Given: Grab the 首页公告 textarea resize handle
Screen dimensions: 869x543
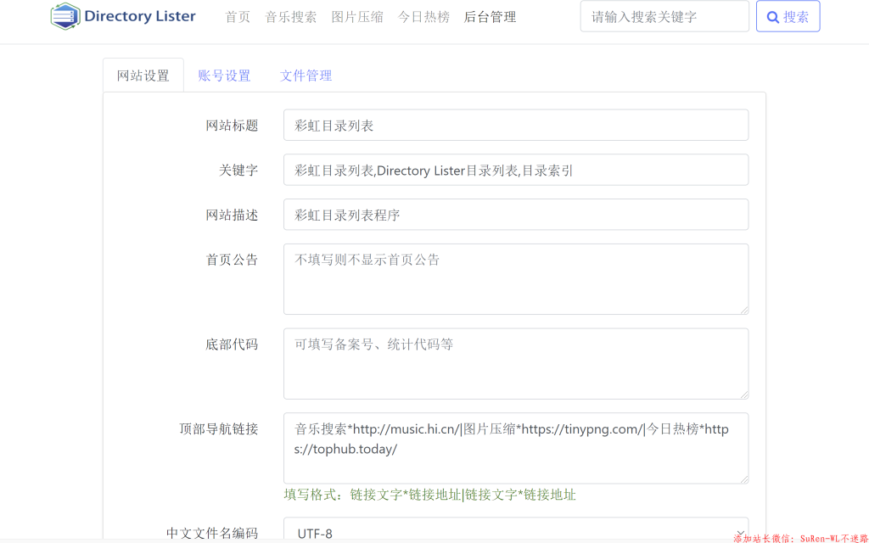Looking at the screenshot, I should click(743, 311).
